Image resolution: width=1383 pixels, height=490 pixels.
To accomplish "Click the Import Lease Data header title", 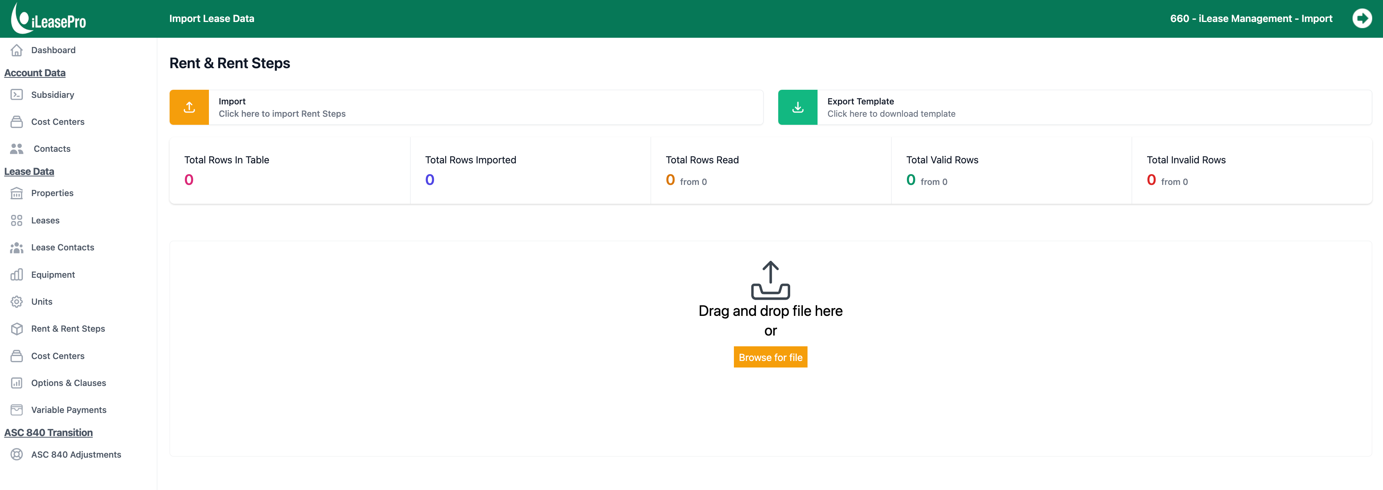I will (x=212, y=18).
